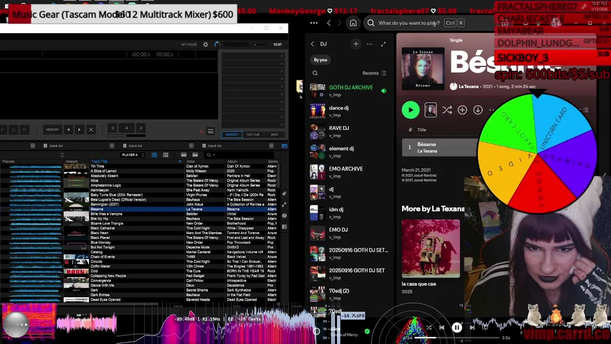Select track Amphetamine Logic
The width and height of the screenshot is (611, 344).
(x=138, y=185)
